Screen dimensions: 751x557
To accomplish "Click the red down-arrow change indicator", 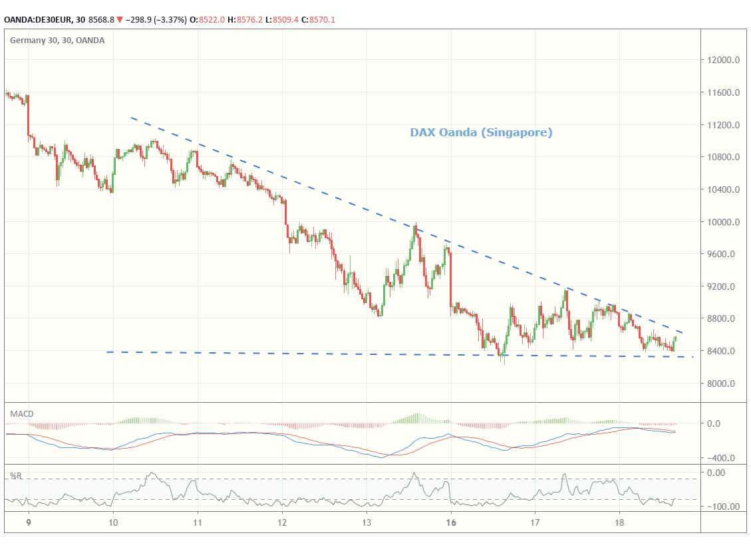I will pyautogui.click(x=120, y=20).
